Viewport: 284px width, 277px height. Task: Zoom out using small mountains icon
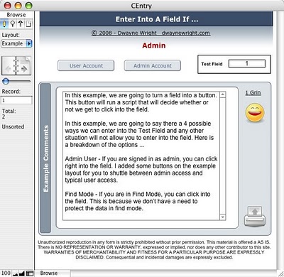(16, 273)
